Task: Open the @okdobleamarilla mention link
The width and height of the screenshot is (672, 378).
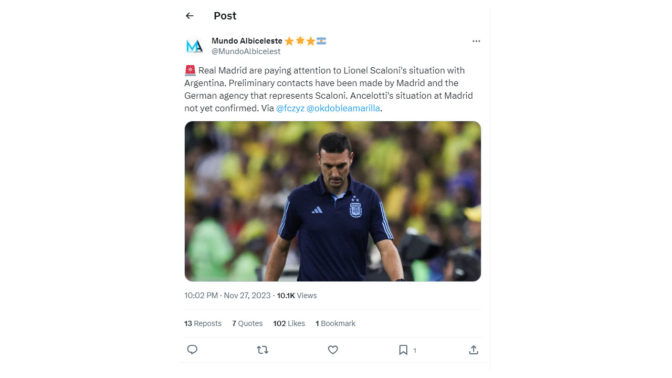Action: 343,108
